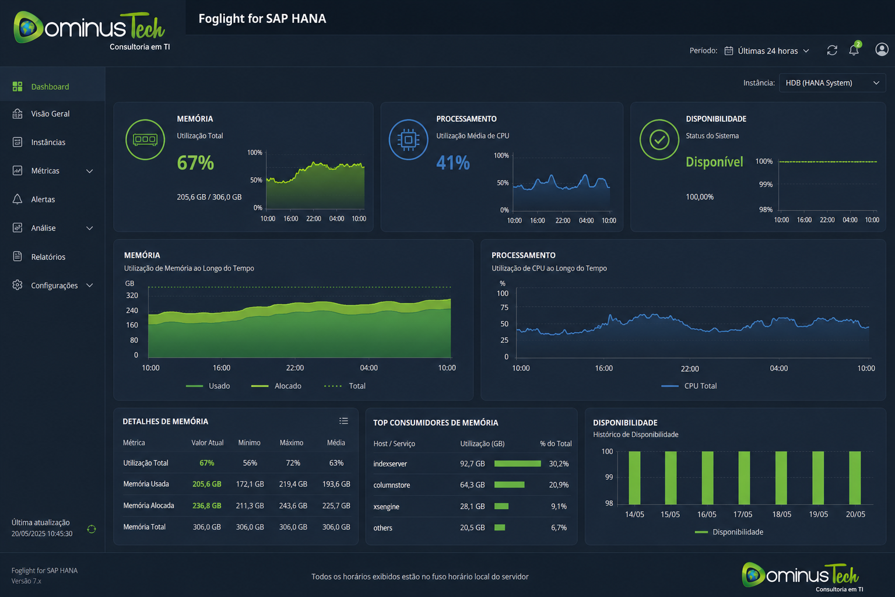Click the Configurações gear icon
This screenshot has width=895, height=597.
(x=17, y=285)
